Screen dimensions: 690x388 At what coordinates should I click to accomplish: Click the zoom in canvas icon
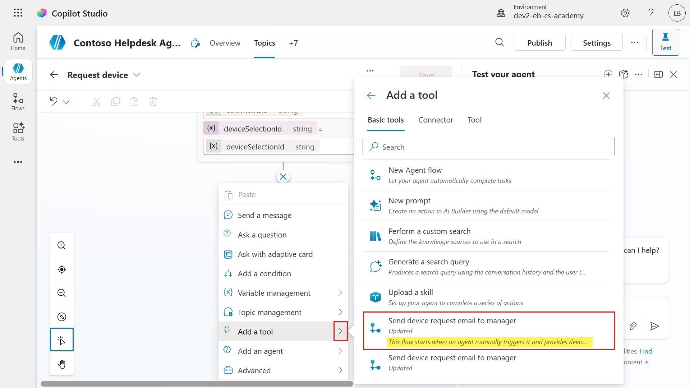click(x=61, y=246)
